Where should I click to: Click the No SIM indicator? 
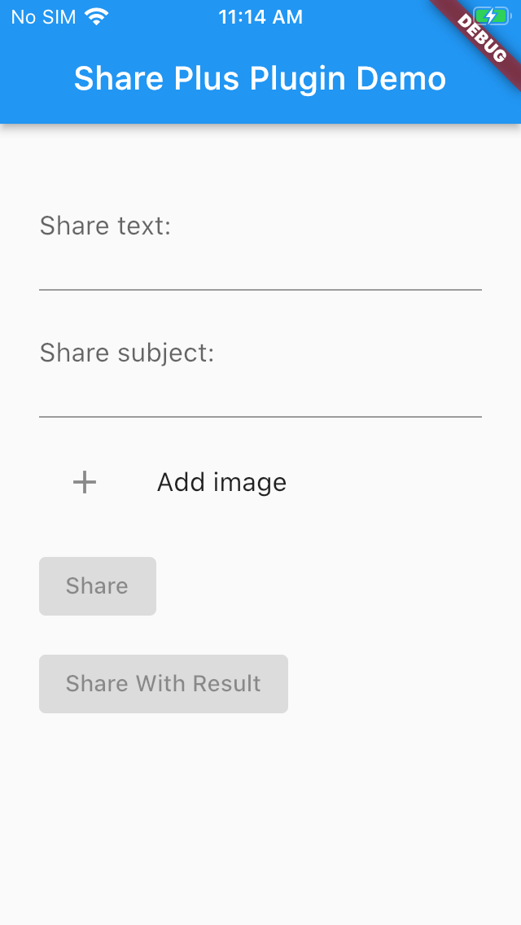pyautogui.click(x=42, y=16)
